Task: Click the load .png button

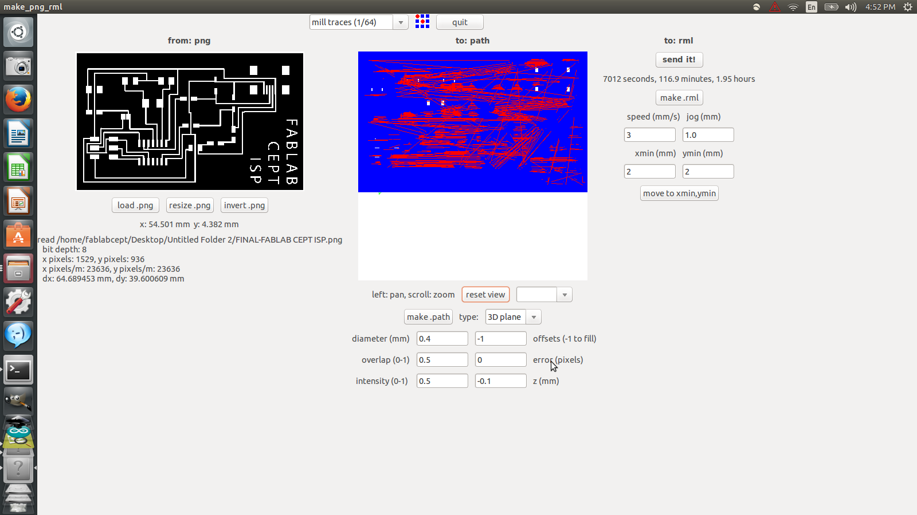Action: (135, 205)
